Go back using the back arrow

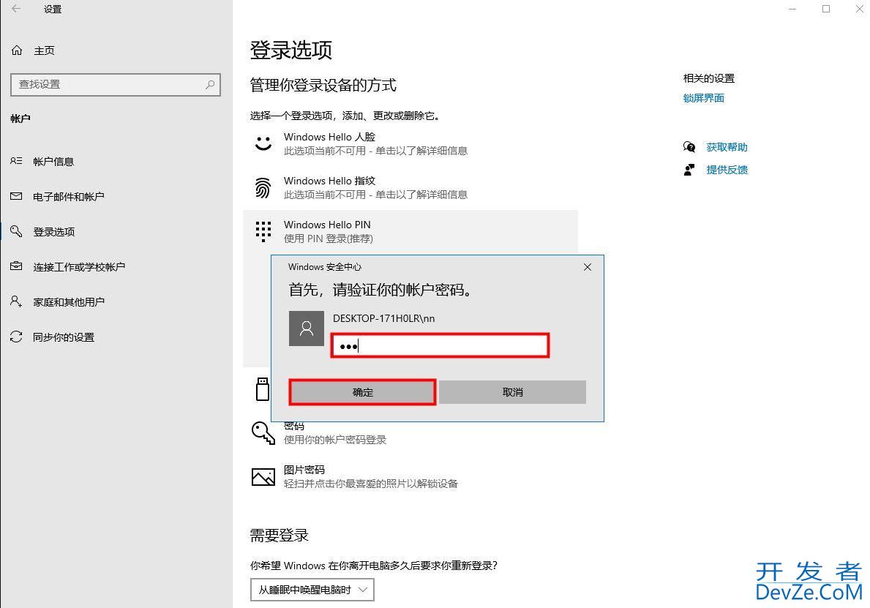click(x=16, y=10)
